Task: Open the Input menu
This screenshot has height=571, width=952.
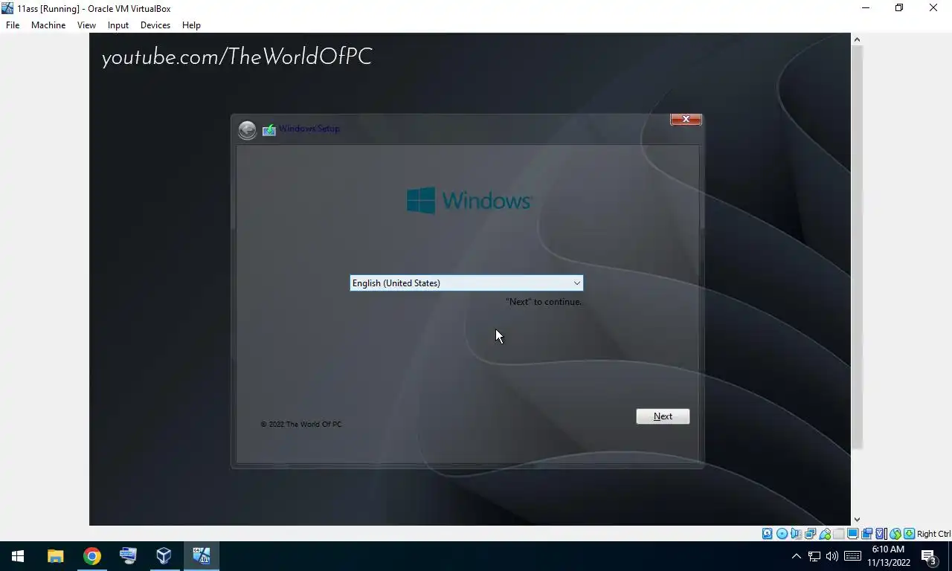Action: tap(118, 25)
